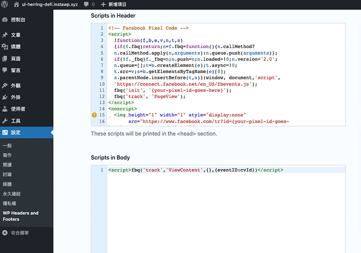
Task: Click the plus icon for new item
Action: click(x=103, y=4)
